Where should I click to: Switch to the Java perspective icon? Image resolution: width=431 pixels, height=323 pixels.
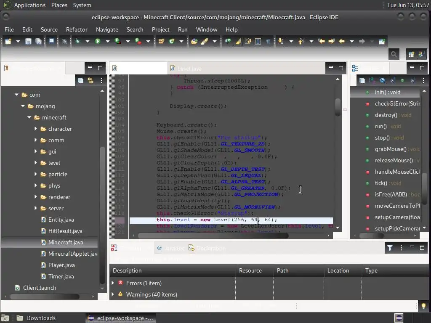click(421, 54)
